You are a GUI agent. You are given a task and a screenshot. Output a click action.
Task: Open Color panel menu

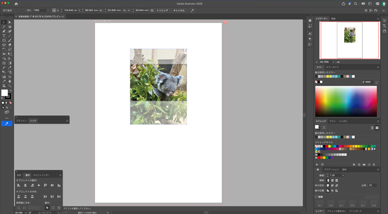point(378,67)
